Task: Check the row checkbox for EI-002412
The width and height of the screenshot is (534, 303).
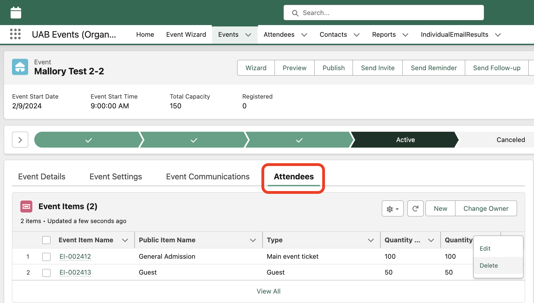Action: (46, 256)
